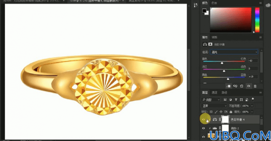Click the magenta-green value field showing 0

click(x=253, y=69)
